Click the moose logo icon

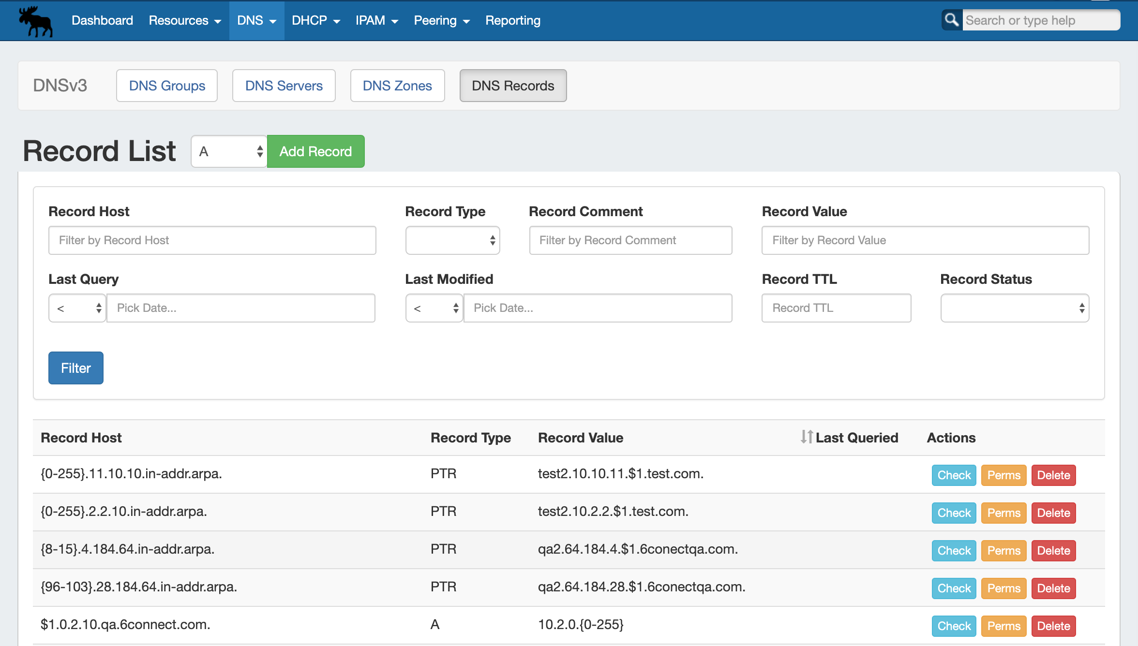coord(35,21)
